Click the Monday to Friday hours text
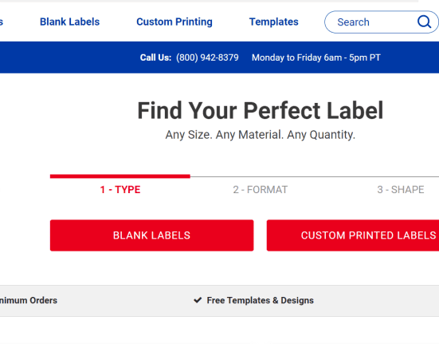The height and width of the screenshot is (344, 439). click(x=316, y=57)
